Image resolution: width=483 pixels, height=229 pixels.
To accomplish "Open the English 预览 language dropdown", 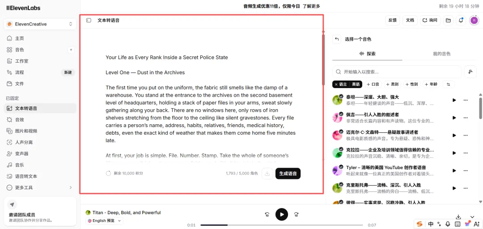I will pyautogui.click(x=104, y=221).
